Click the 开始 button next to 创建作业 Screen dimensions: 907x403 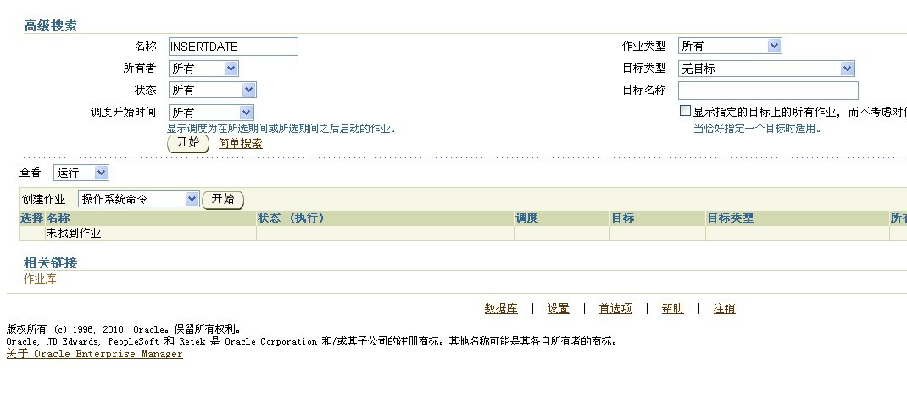(x=223, y=200)
